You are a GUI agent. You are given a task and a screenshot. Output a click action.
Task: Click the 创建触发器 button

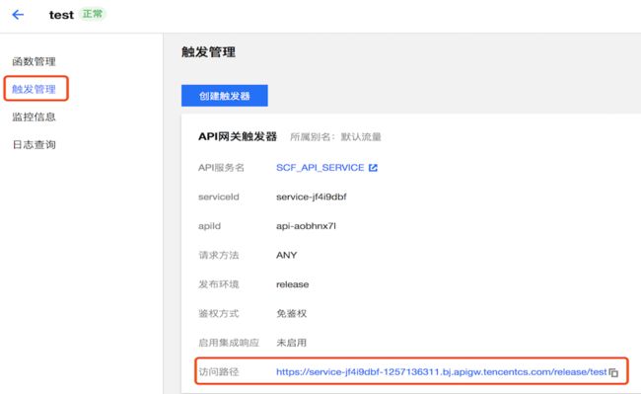[225, 96]
